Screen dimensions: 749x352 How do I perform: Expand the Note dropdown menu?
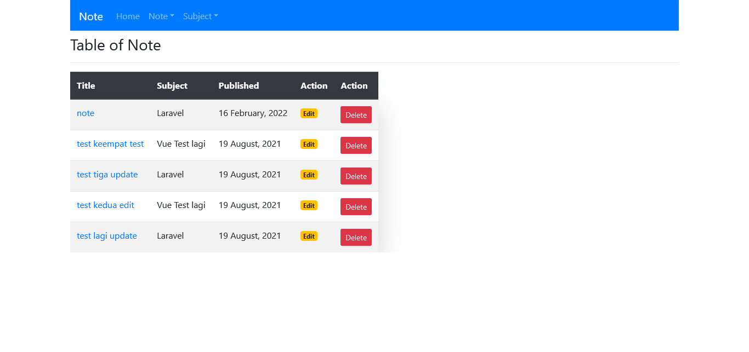click(161, 16)
